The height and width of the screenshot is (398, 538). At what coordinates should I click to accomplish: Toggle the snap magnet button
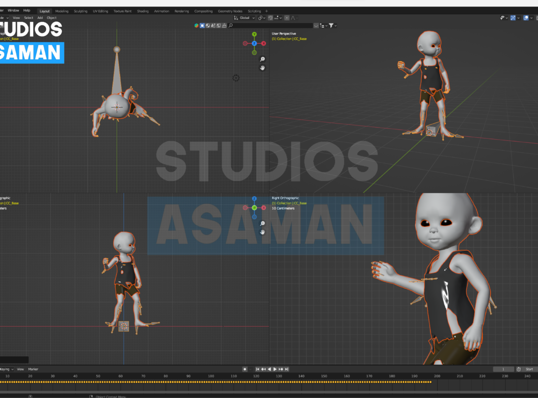coord(270,18)
